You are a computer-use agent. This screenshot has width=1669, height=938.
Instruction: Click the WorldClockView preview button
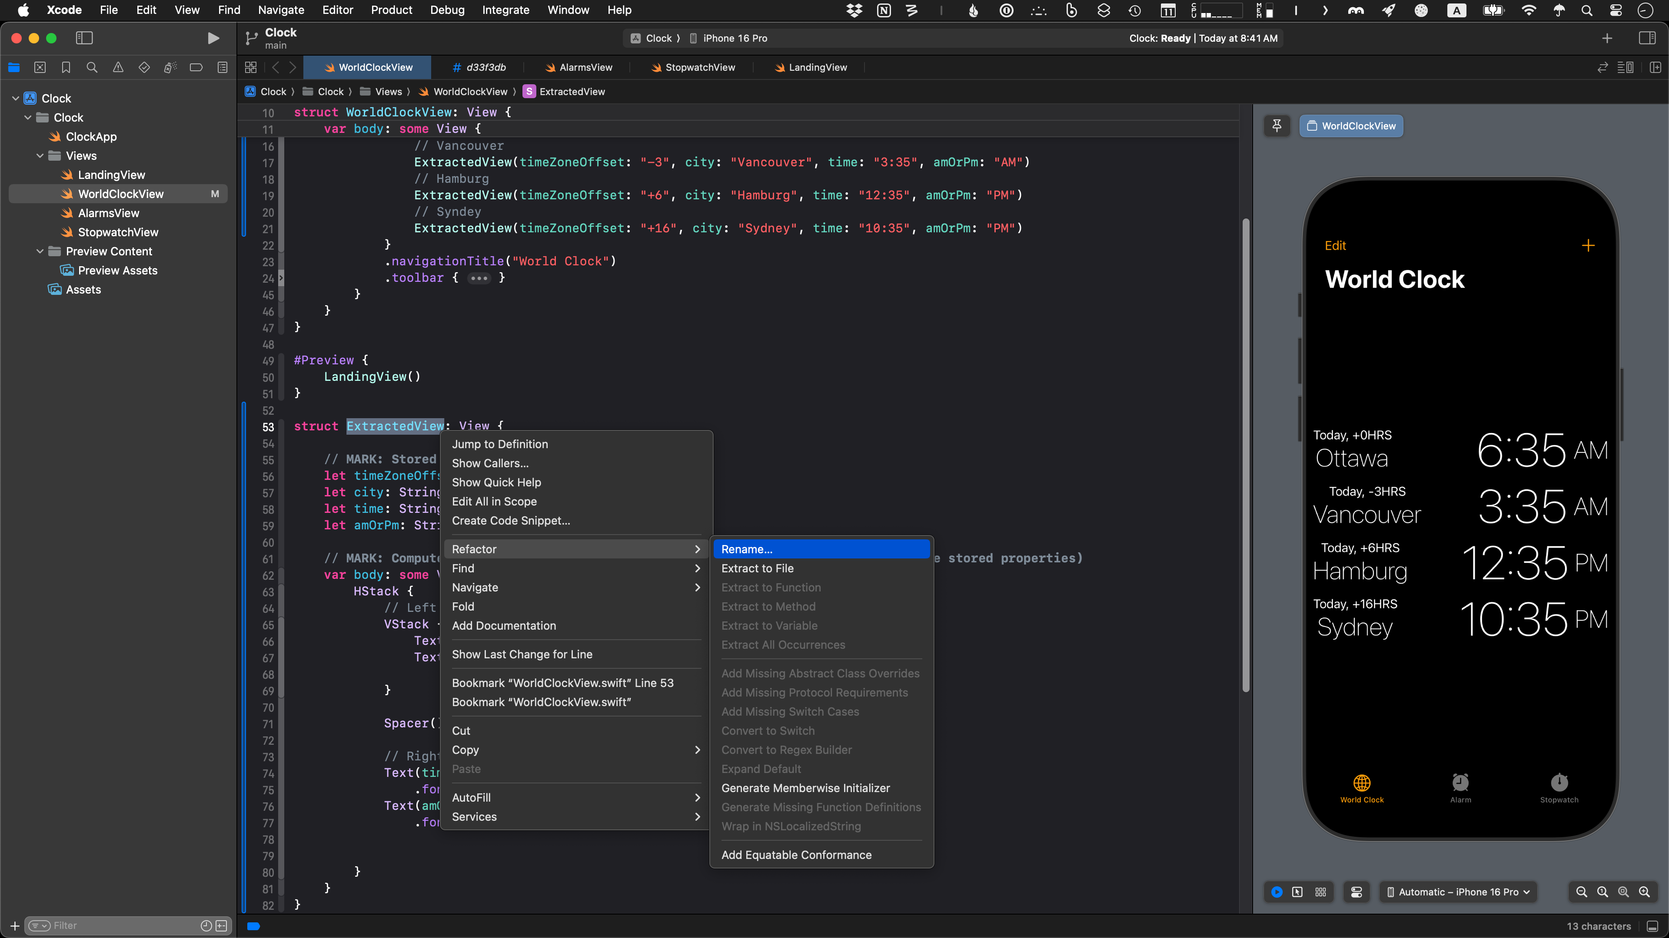pyautogui.click(x=1352, y=126)
